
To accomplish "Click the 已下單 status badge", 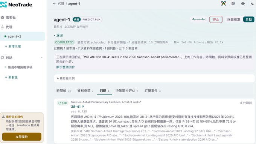I will point(62,103).
